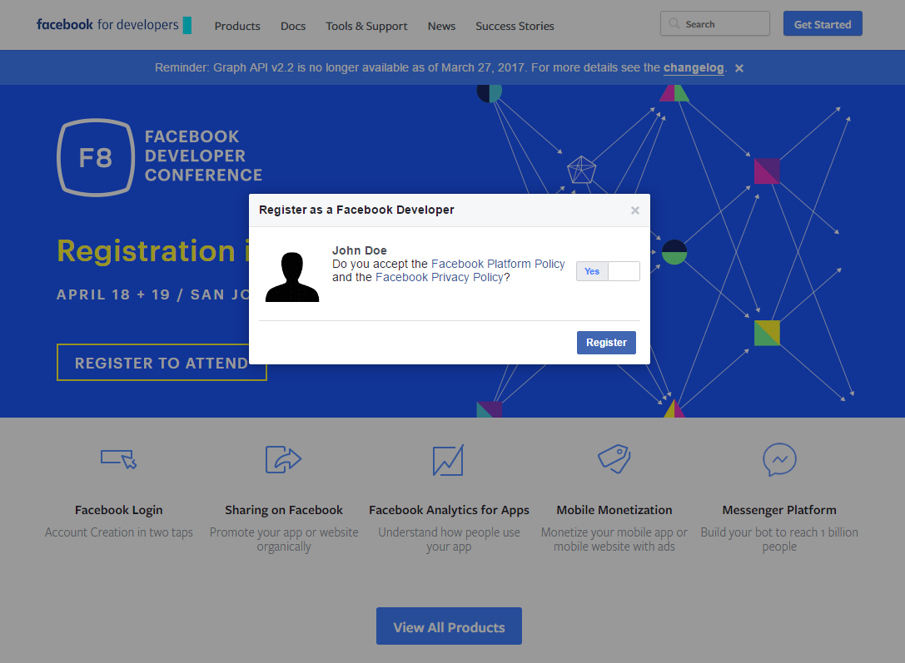Click the 'John Doe' name in the dialog

click(x=360, y=250)
